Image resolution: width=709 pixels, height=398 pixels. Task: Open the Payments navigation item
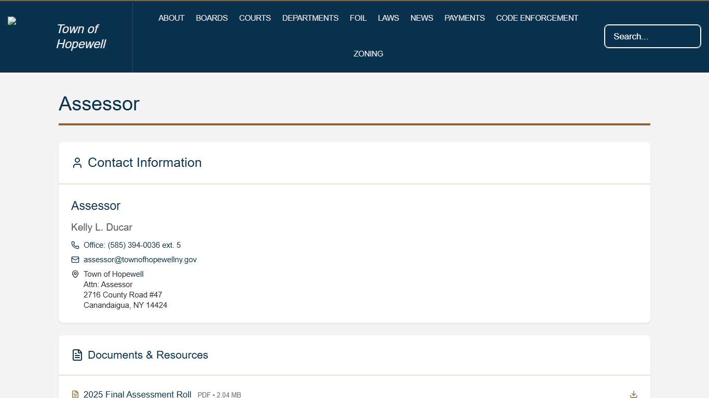pyautogui.click(x=465, y=18)
